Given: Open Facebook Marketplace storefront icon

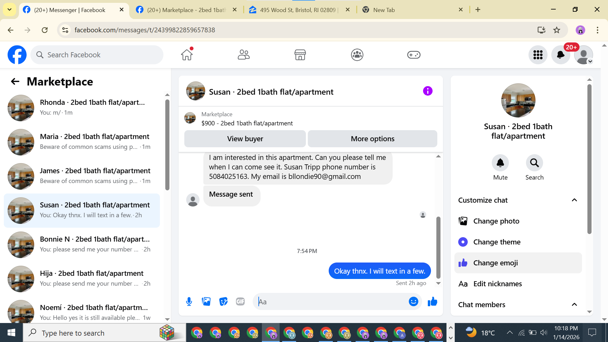Looking at the screenshot, I should click(300, 55).
